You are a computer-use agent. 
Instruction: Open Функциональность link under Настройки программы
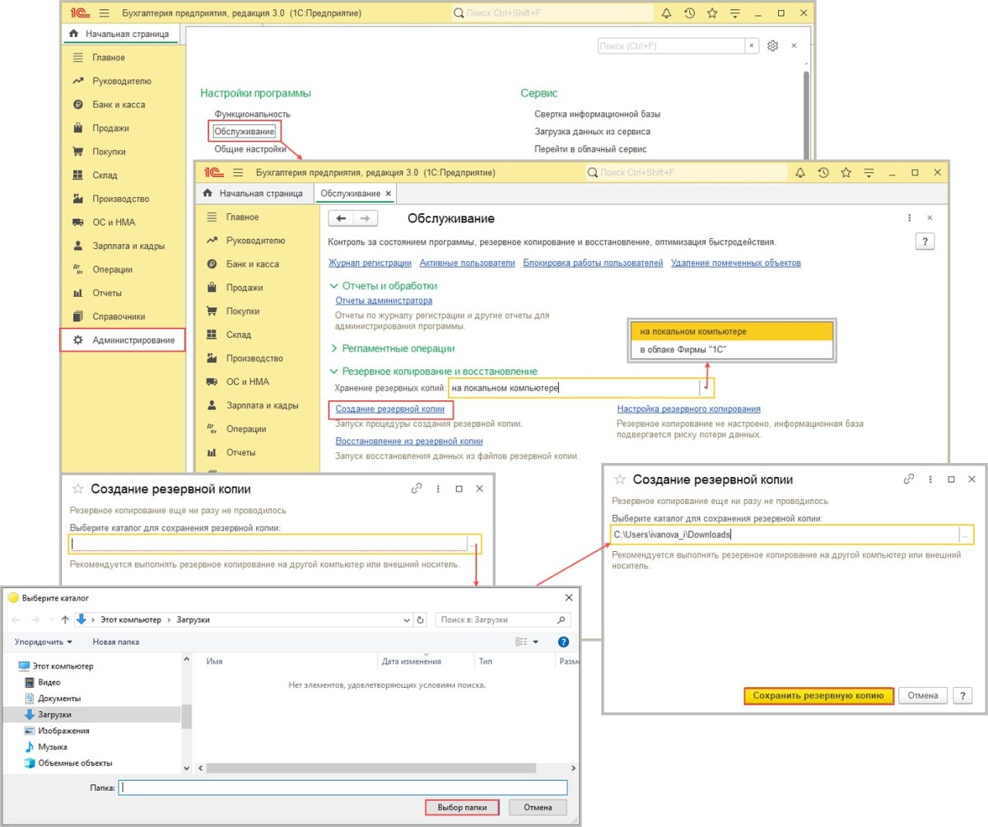252,114
